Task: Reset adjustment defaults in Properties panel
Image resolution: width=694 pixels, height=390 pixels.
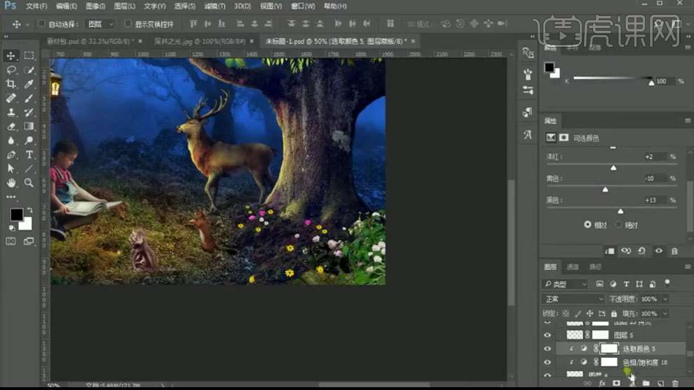Action: click(x=641, y=251)
